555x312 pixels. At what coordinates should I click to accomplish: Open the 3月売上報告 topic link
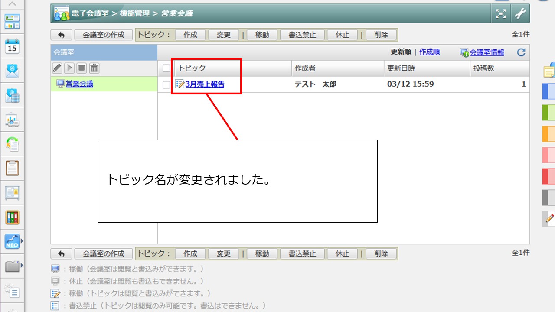coord(205,84)
